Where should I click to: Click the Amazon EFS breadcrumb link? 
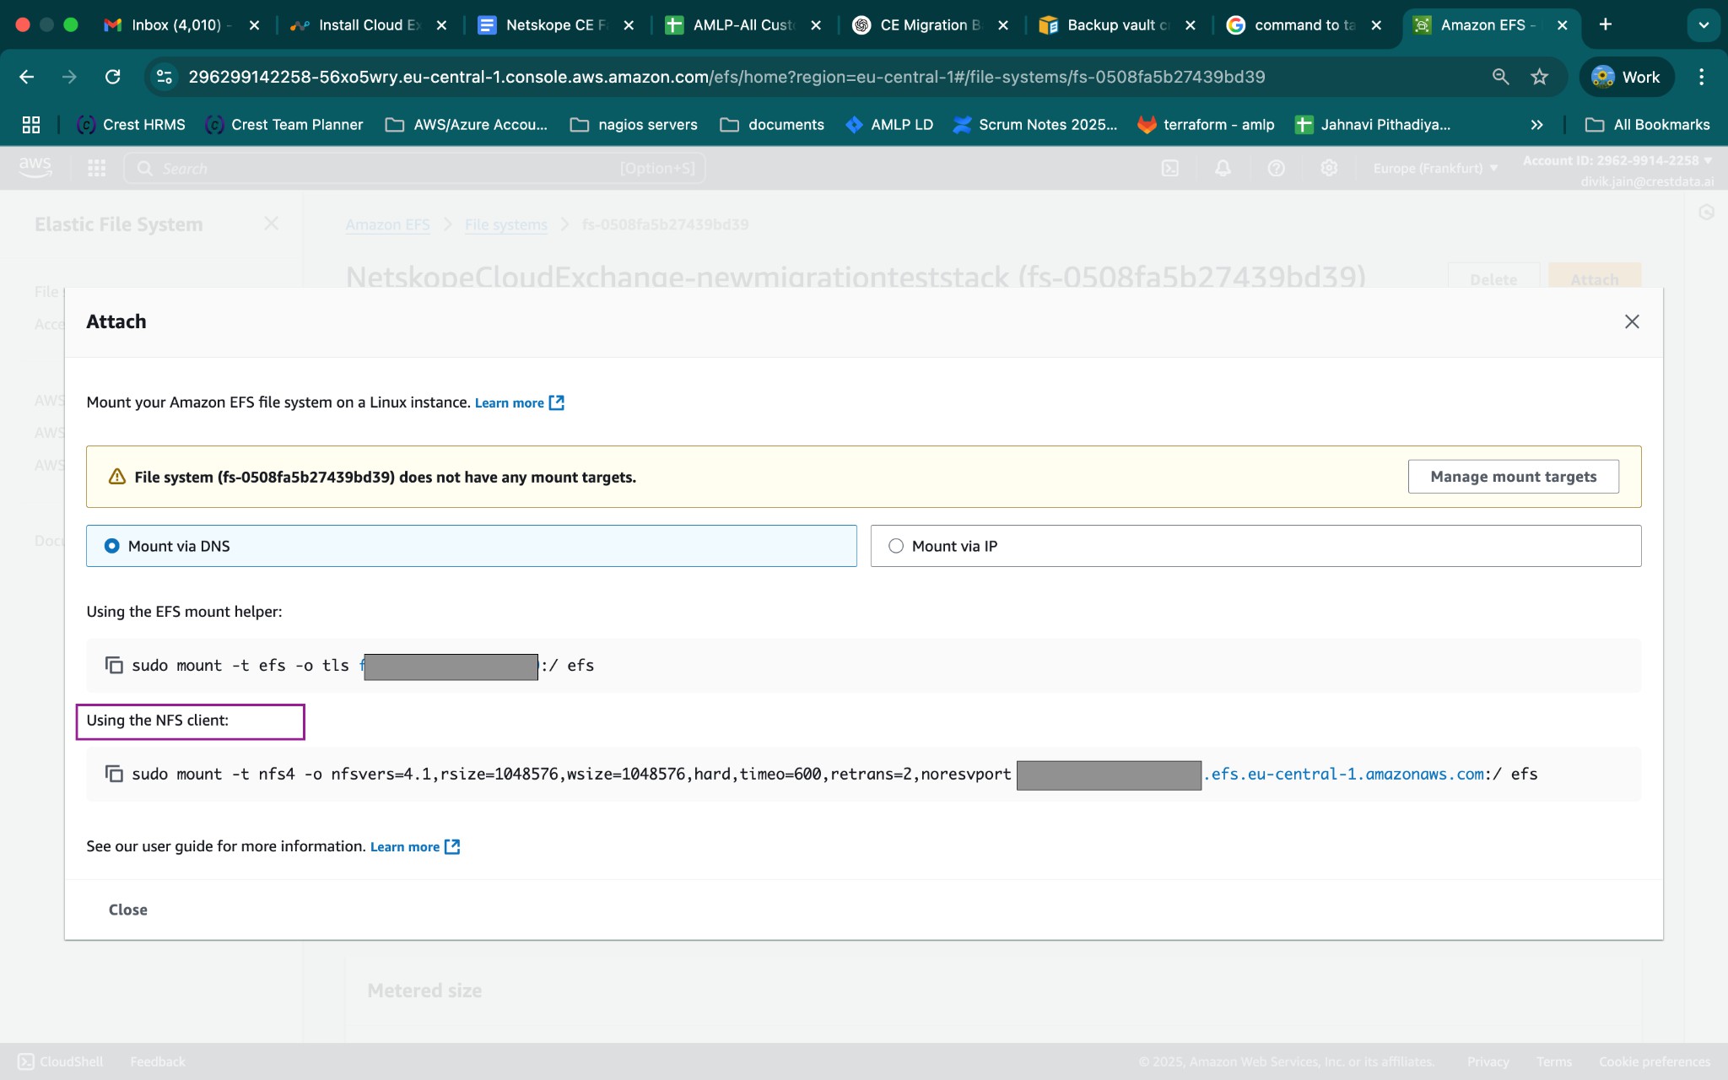click(x=387, y=224)
